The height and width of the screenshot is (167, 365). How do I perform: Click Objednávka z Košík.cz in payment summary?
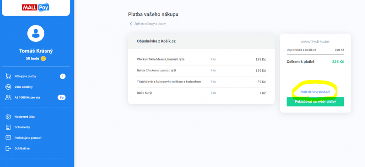[302, 50]
